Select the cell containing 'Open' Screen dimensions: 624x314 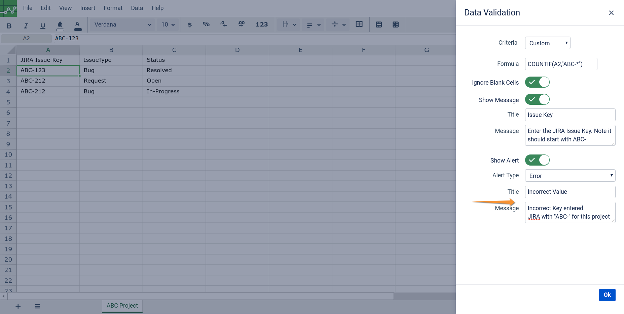[x=174, y=81]
